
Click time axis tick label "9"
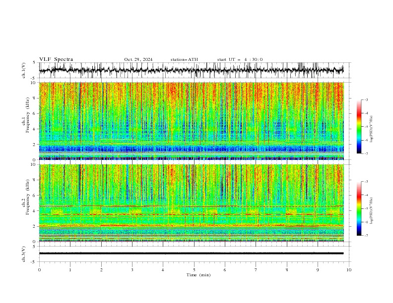pyautogui.click(x=318, y=270)
